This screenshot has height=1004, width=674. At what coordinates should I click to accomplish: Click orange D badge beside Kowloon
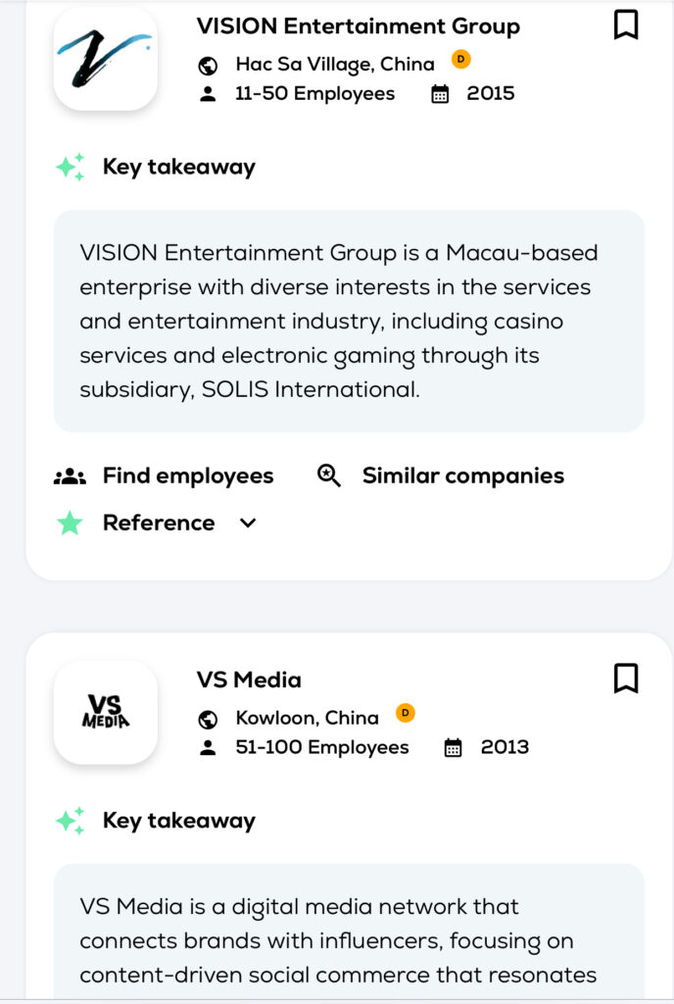coord(405,713)
